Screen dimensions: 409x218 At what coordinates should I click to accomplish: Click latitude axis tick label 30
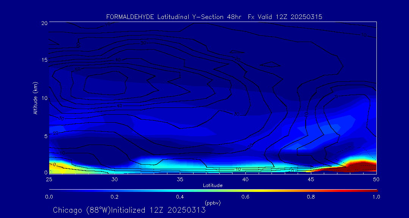(x=114, y=179)
